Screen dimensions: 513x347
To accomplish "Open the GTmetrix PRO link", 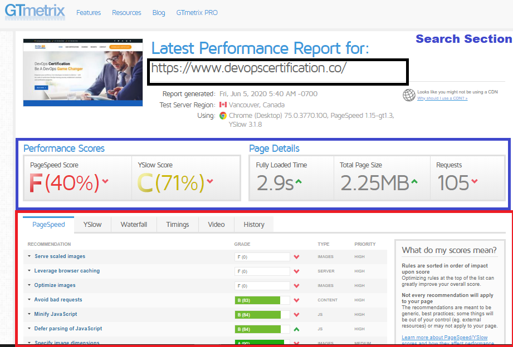I will (x=197, y=13).
